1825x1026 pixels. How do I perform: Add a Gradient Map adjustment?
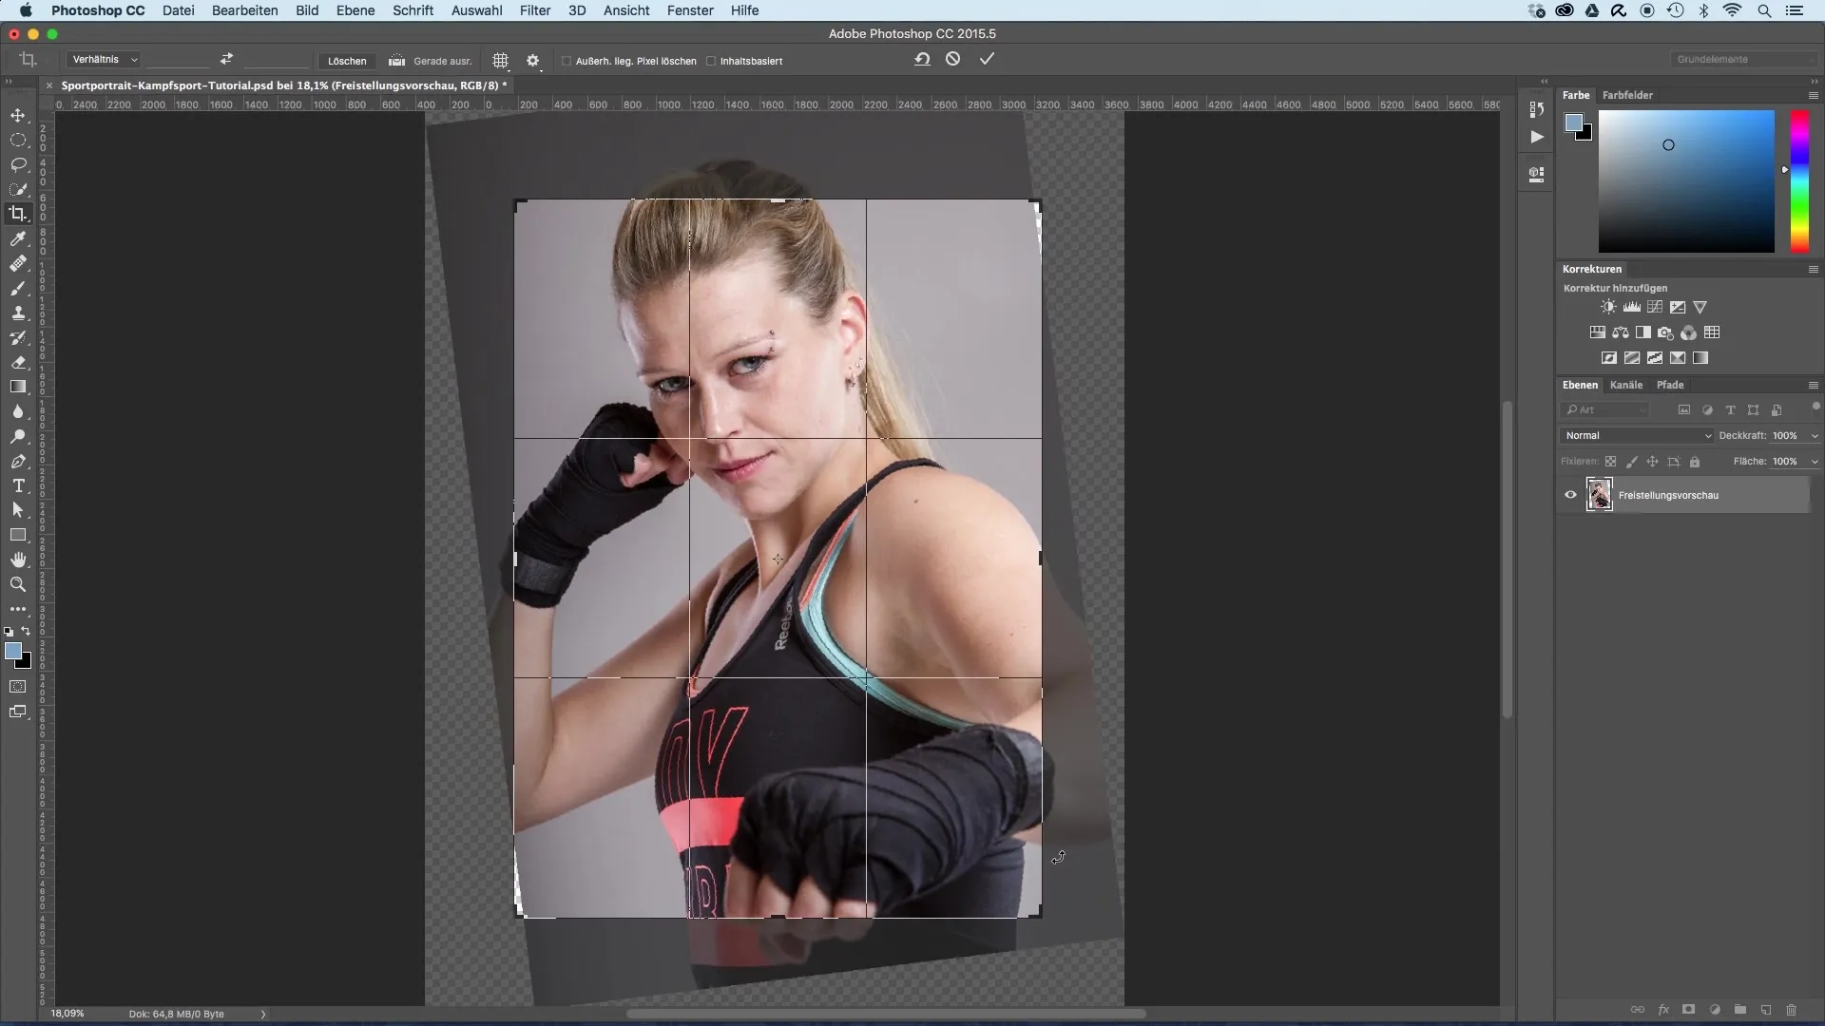[x=1700, y=358]
